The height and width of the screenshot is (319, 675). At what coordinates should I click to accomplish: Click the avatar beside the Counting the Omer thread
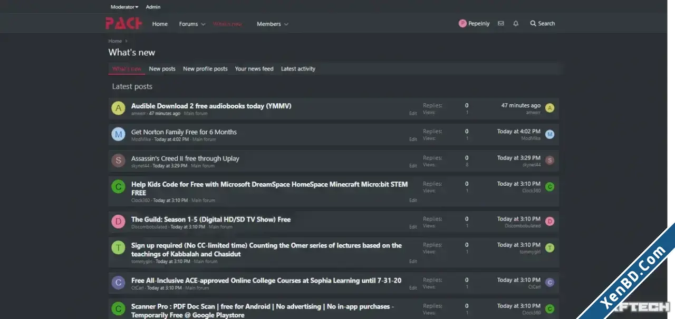coord(118,247)
